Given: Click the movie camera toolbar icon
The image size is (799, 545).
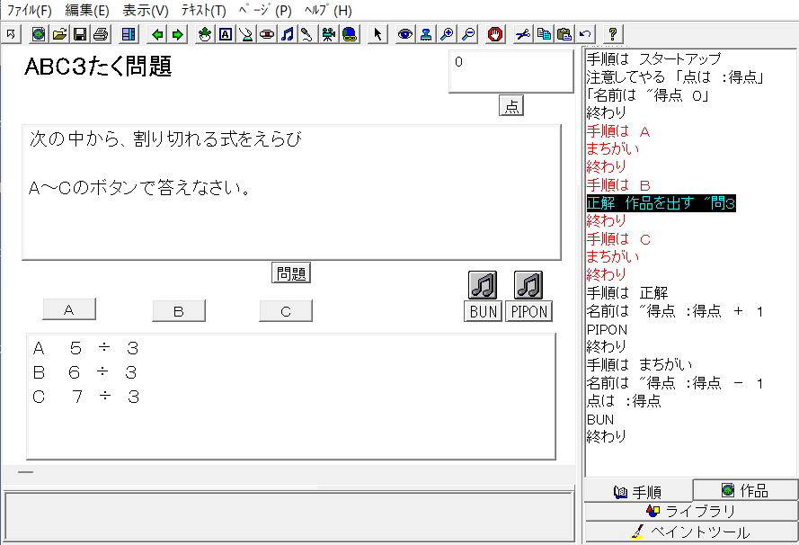Looking at the screenshot, I should (x=329, y=34).
